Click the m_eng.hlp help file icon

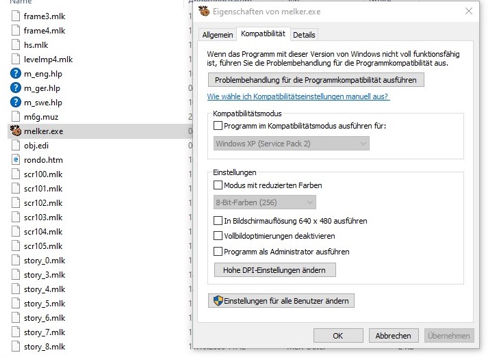16,73
